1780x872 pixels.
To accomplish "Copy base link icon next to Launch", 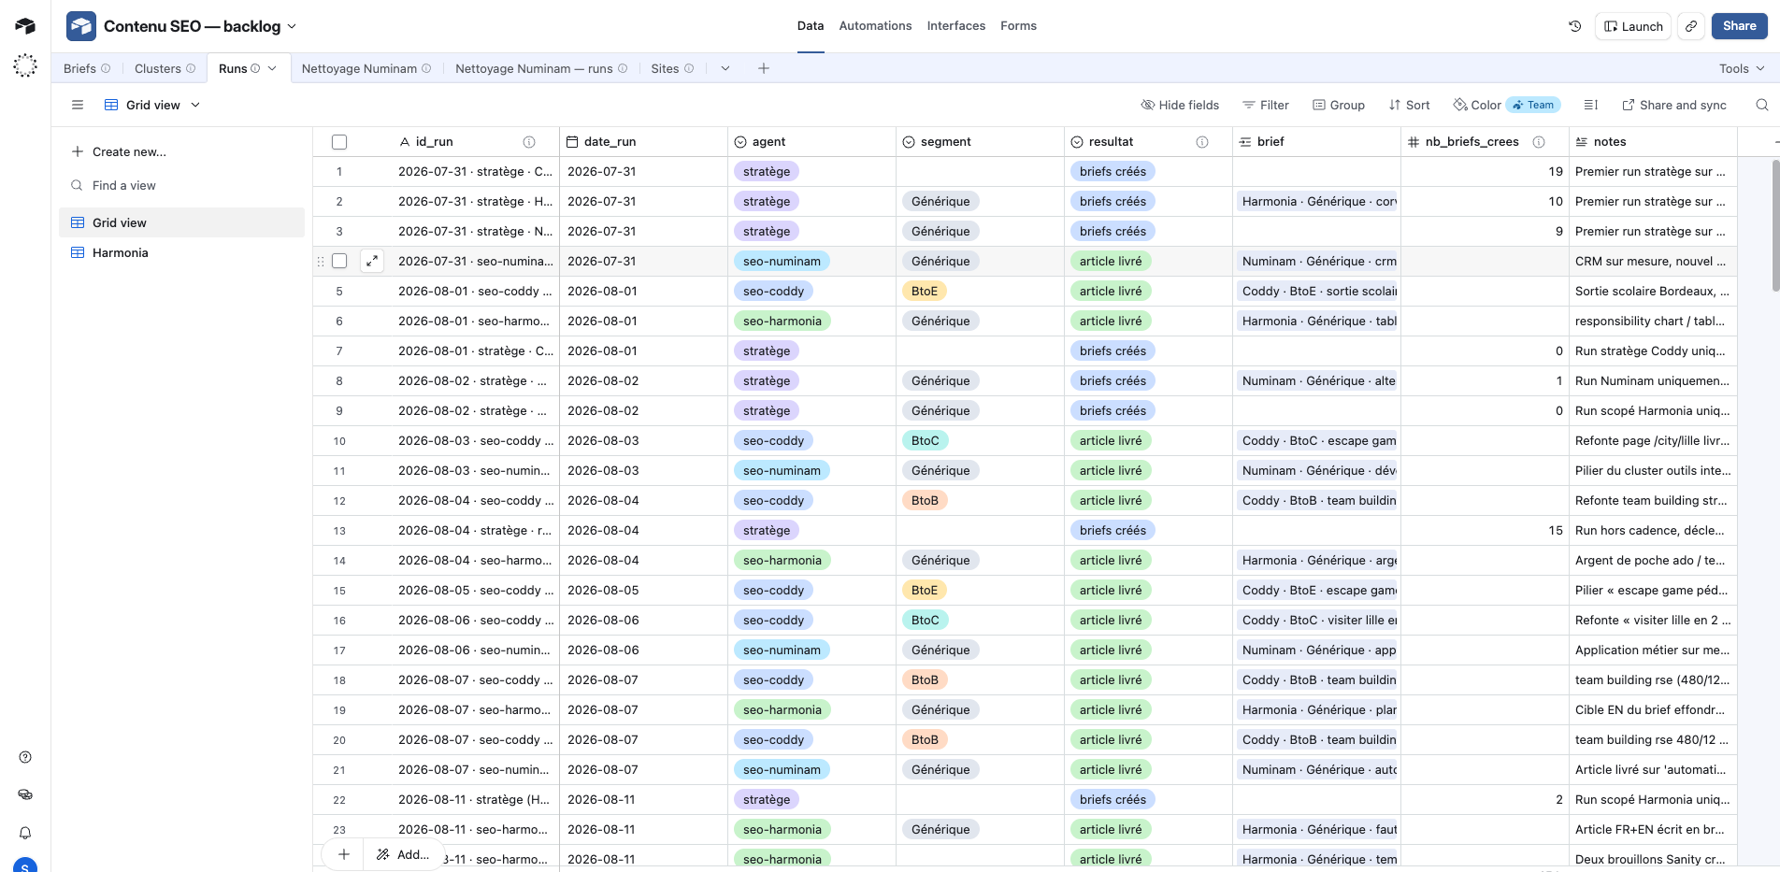I will pyautogui.click(x=1691, y=26).
